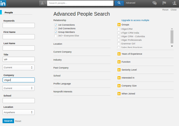
Task: Click the Groups list scrollbar down arrow
Action: click(172, 46)
